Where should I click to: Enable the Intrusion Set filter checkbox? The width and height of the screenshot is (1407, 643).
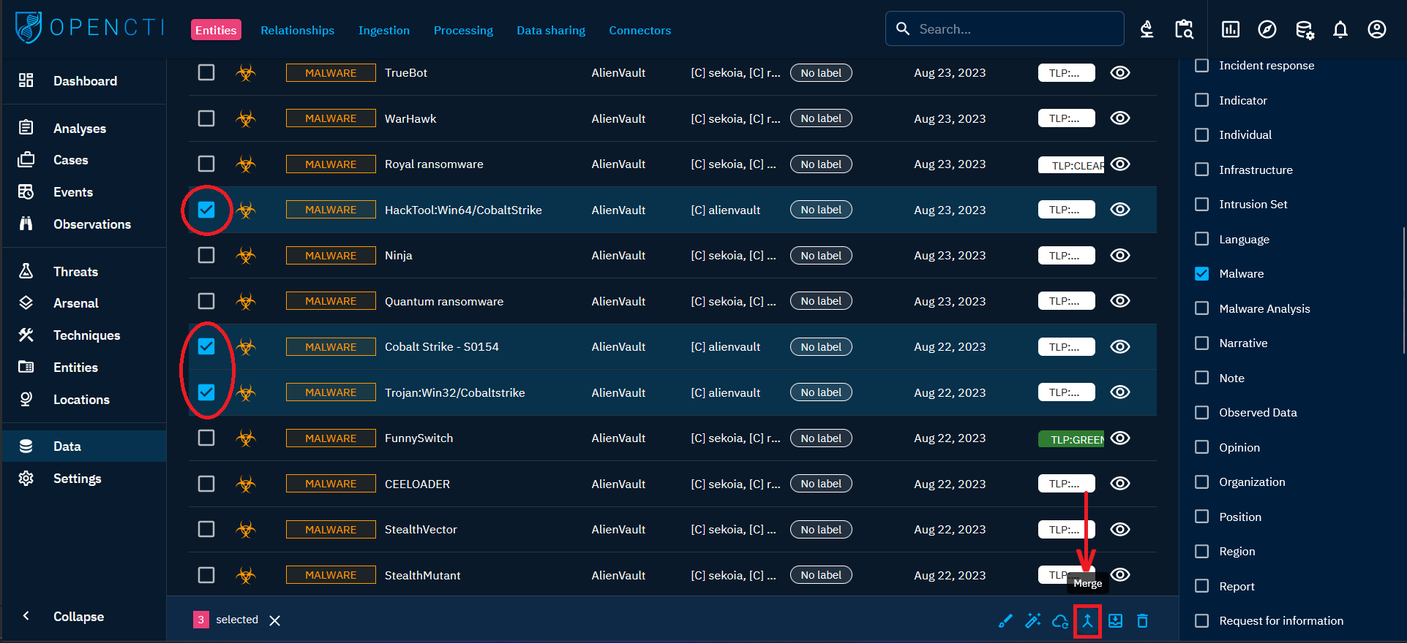1201,205
